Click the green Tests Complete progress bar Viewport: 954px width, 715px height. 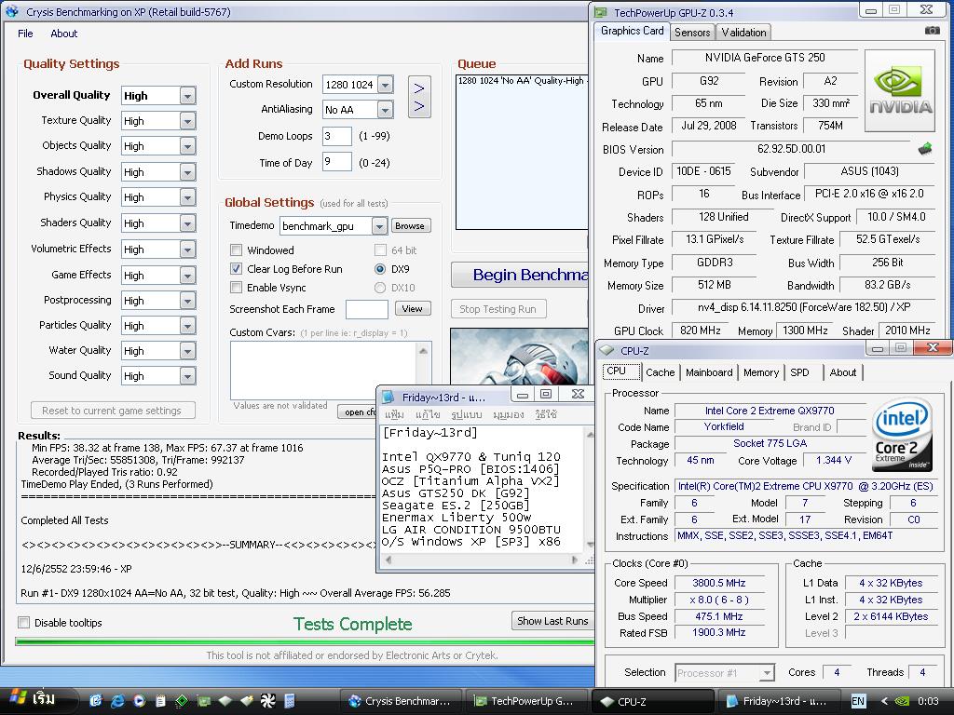coord(305,641)
